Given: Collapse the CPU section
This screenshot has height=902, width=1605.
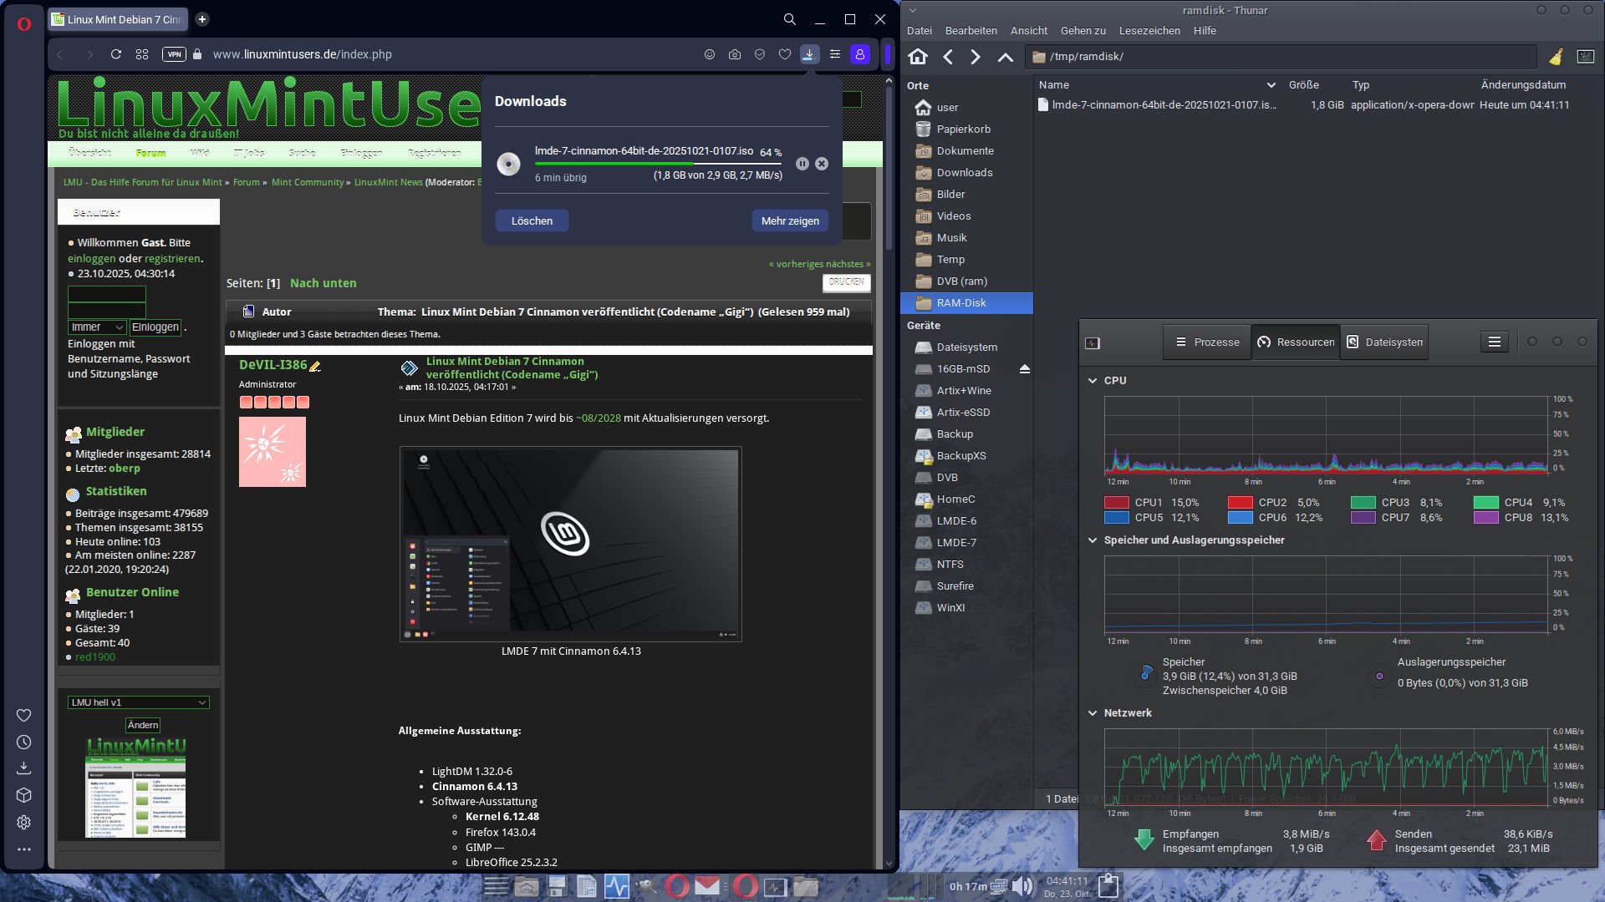Looking at the screenshot, I should [x=1092, y=380].
